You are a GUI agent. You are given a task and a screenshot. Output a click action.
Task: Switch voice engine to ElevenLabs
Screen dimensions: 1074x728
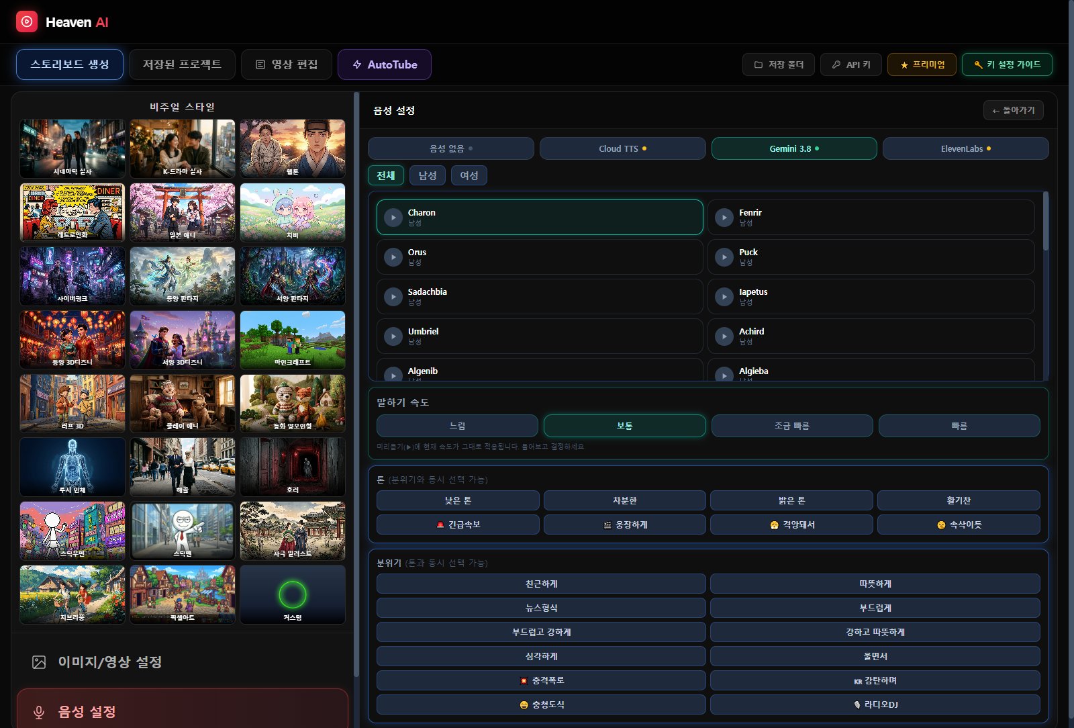point(965,148)
